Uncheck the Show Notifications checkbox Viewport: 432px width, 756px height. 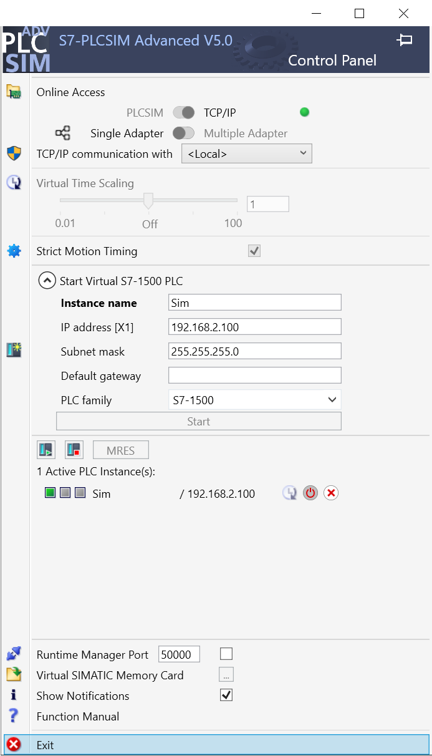(226, 695)
